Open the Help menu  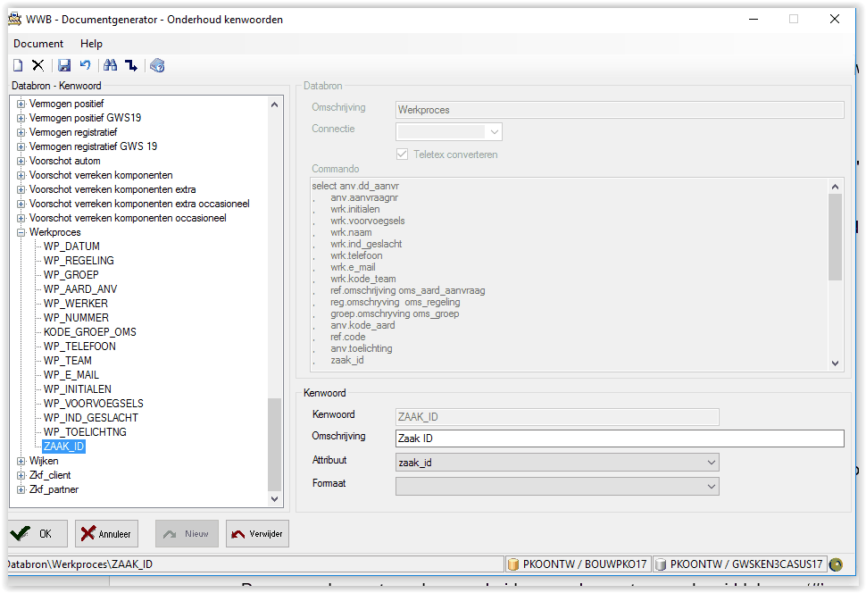tap(91, 44)
